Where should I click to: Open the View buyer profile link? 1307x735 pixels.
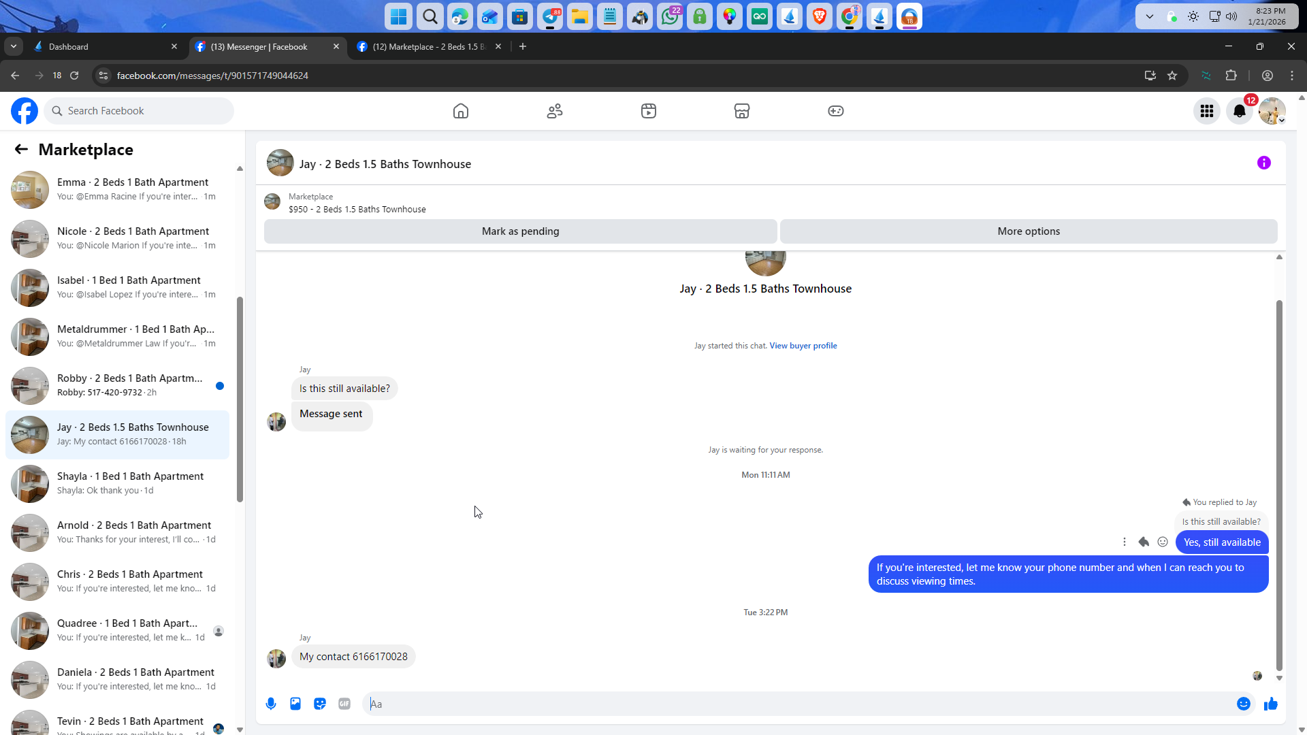pyautogui.click(x=803, y=346)
